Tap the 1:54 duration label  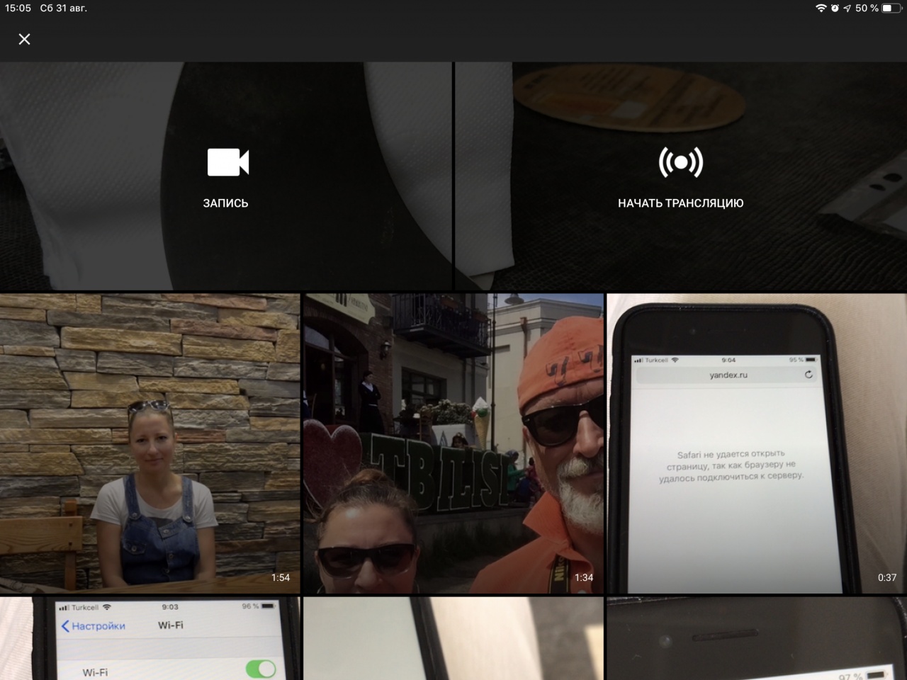click(281, 577)
